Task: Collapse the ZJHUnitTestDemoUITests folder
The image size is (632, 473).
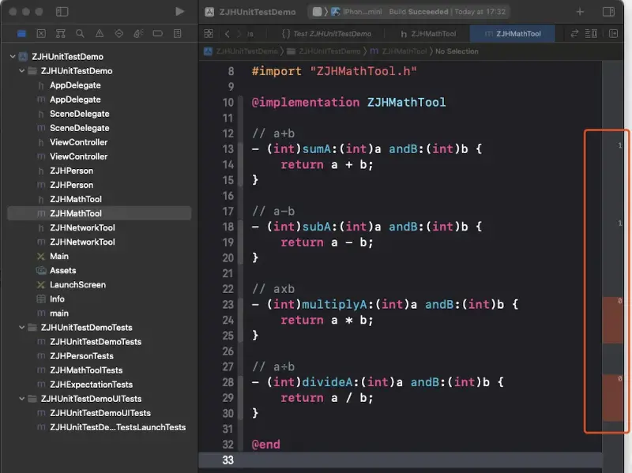Action: 22,399
